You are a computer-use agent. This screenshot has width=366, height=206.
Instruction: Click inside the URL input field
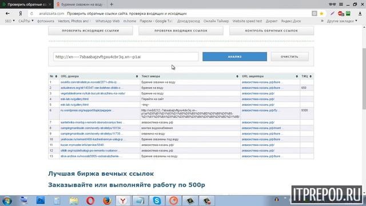tap(126, 57)
